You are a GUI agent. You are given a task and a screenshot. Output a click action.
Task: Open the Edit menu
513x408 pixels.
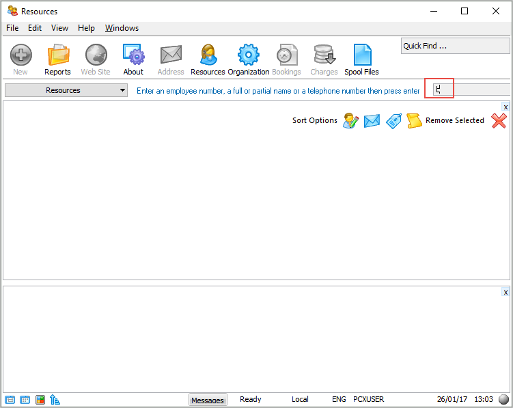35,28
